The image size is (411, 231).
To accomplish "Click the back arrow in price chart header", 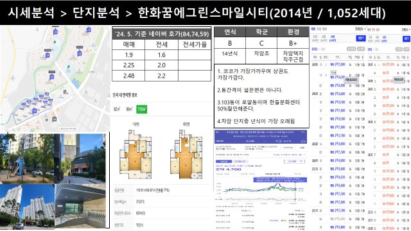I will coord(218,132).
